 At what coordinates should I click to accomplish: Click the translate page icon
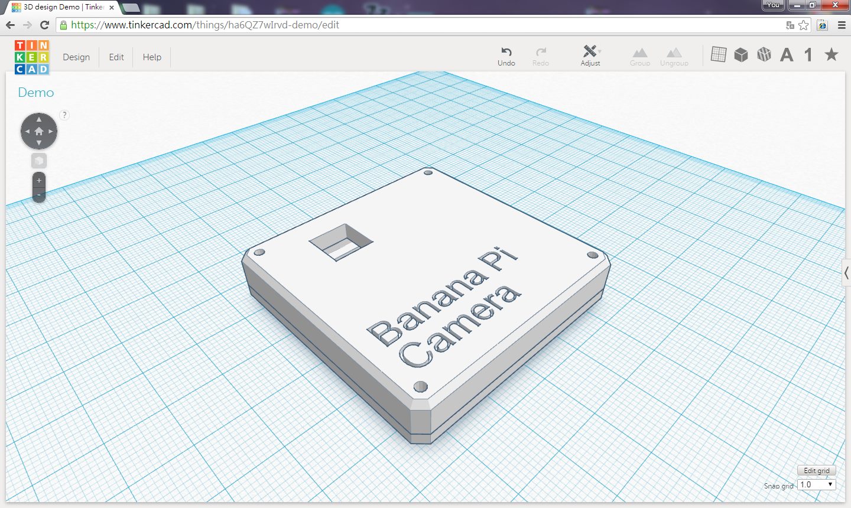(790, 25)
